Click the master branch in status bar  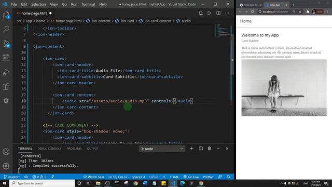click(x=12, y=177)
